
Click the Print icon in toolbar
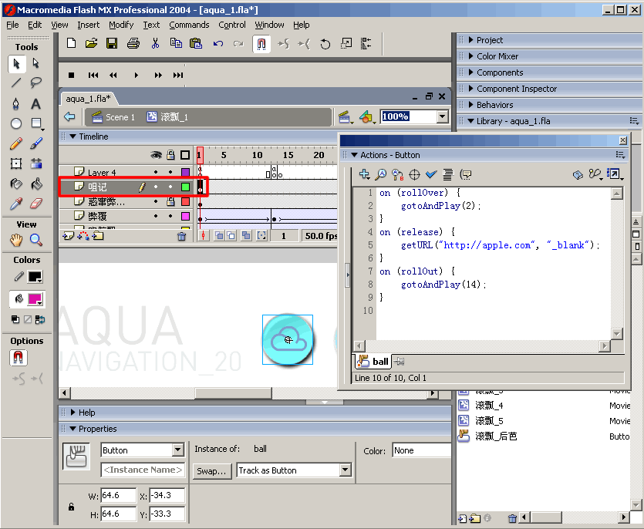[133, 43]
